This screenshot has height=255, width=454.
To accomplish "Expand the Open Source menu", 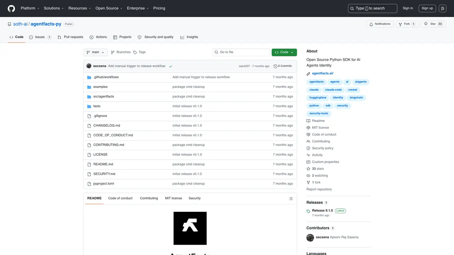I will 109,8.
